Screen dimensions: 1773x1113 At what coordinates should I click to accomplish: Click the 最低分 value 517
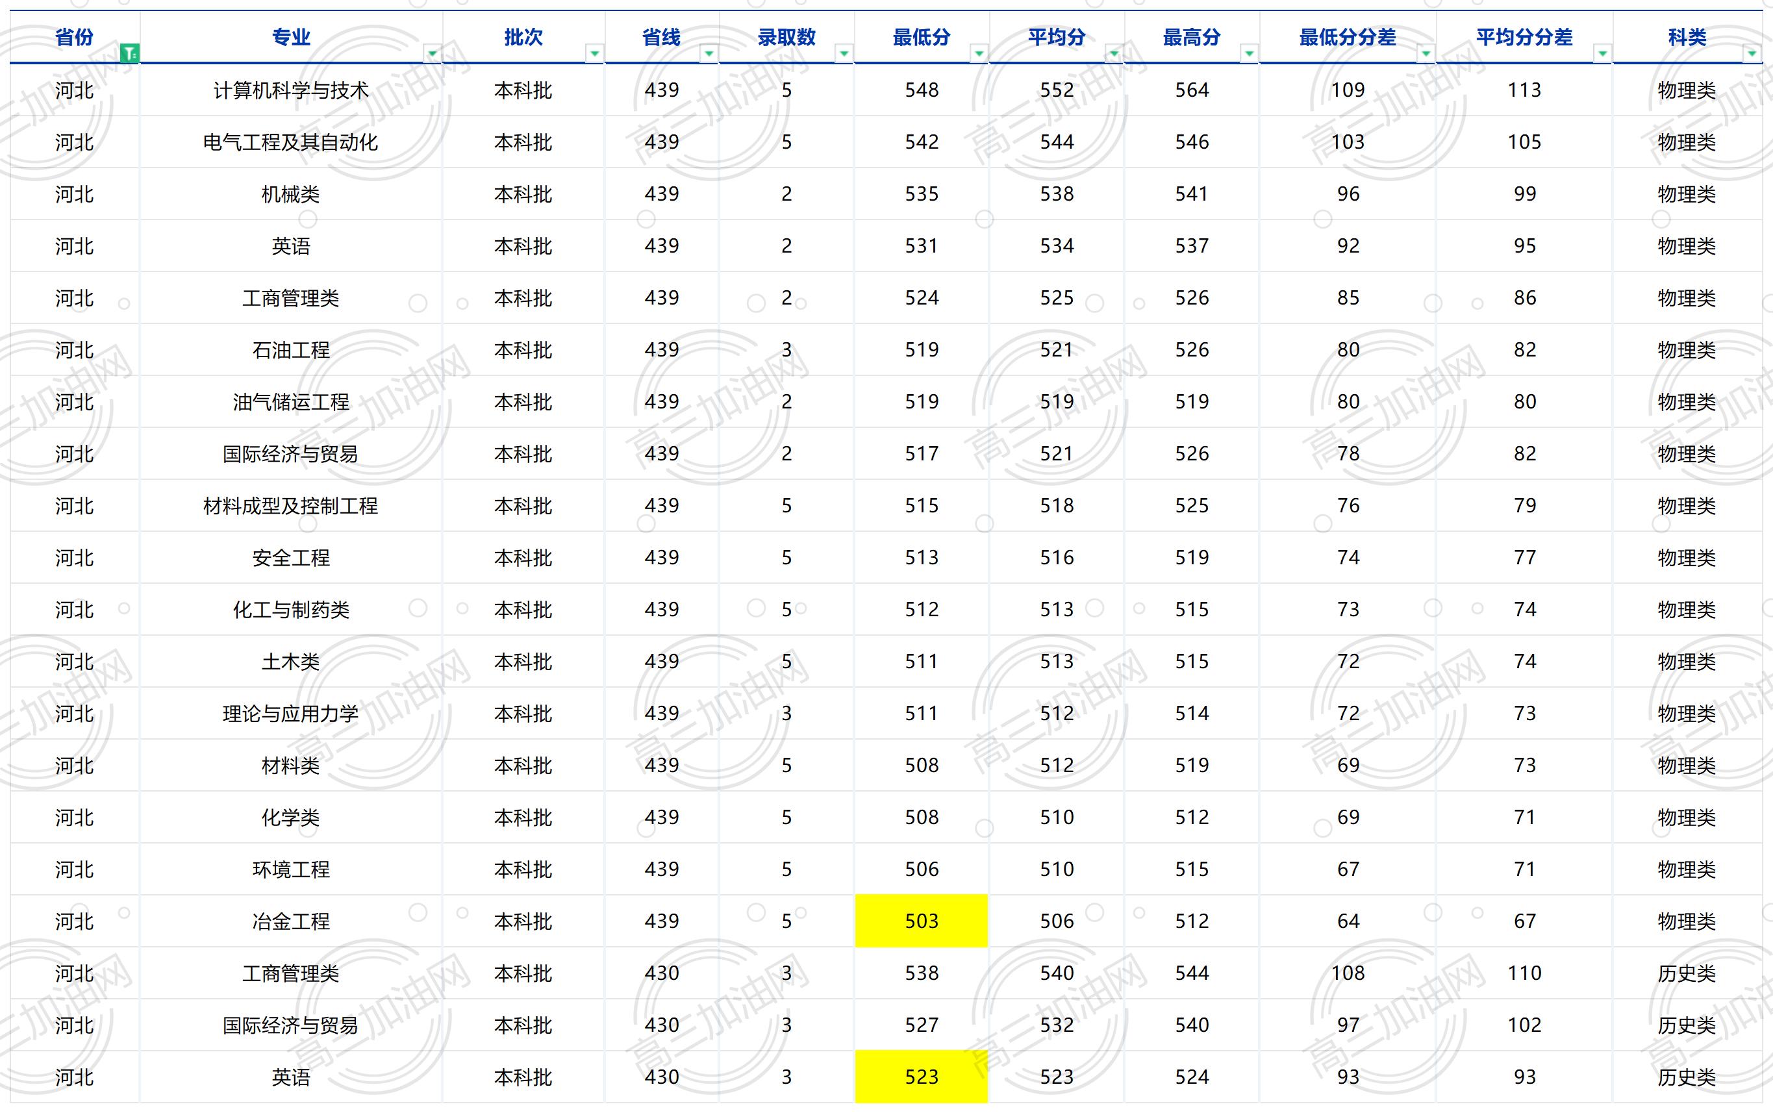(922, 453)
